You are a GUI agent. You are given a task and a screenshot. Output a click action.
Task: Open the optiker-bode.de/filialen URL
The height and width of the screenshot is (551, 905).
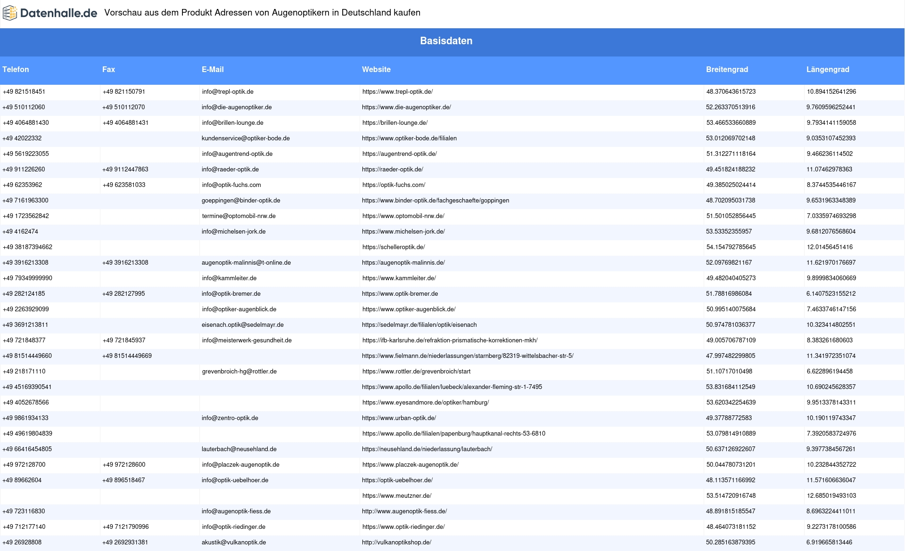(x=409, y=138)
